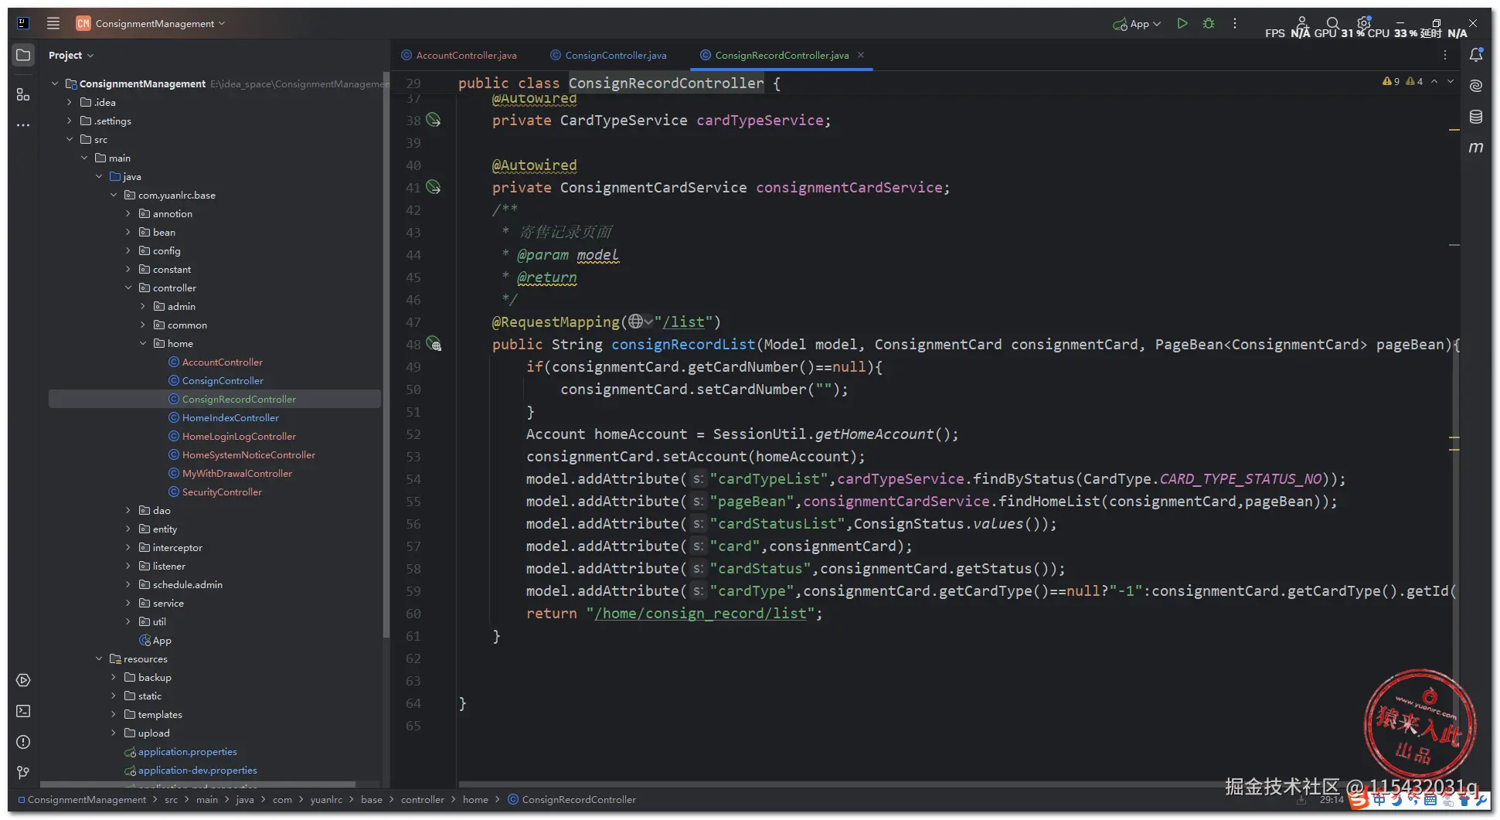The height and width of the screenshot is (820, 1500).
Task: Click 'controller' in the breadcrumb bar
Action: [422, 799]
